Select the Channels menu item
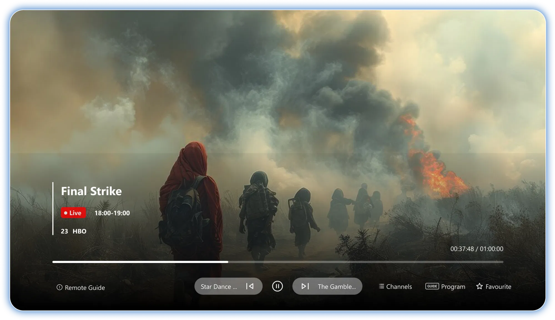The width and height of the screenshot is (555, 320). (399, 286)
